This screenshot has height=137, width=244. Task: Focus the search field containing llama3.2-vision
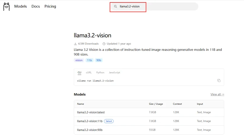(x=154, y=6)
